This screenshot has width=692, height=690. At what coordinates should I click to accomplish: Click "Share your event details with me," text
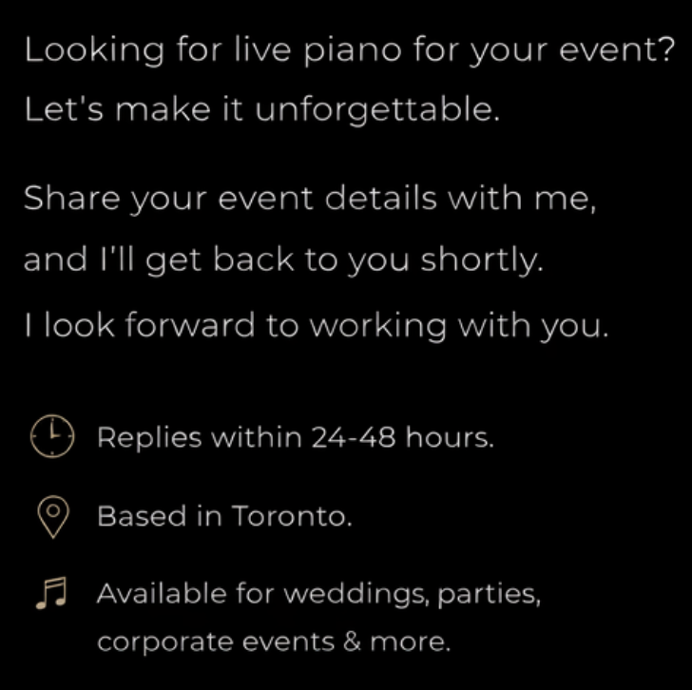coord(310,200)
